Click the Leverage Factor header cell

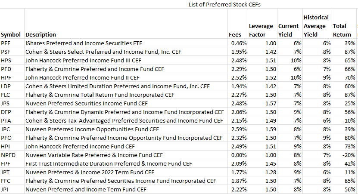[x=260, y=30]
